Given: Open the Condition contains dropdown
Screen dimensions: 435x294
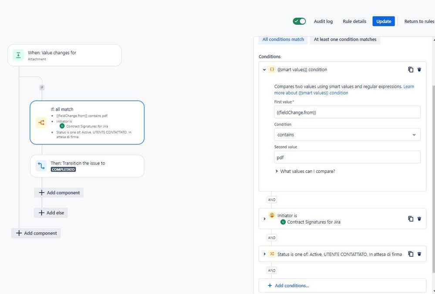Looking at the screenshot, I should (347, 135).
